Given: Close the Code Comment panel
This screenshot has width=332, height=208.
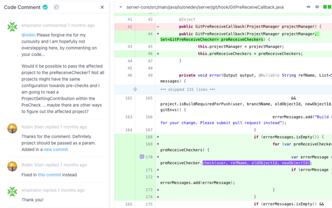Looking at the screenshot, I should tap(102, 7).
